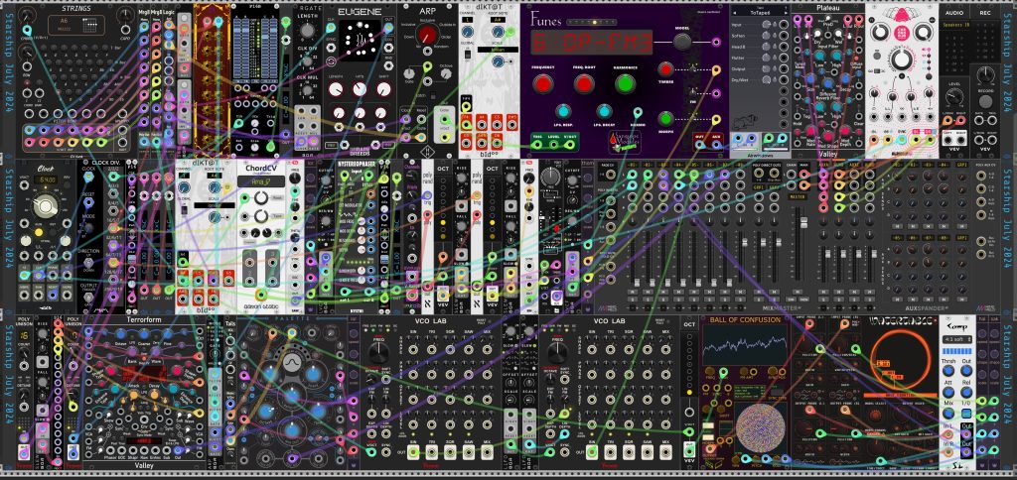This screenshot has width=1017, height=480.
Task: Click the large center knob on white module
Action: [901, 60]
